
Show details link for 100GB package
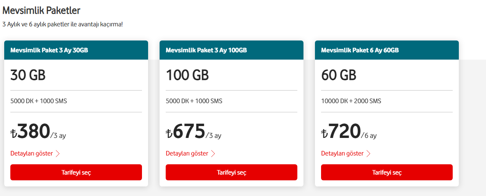click(187, 154)
